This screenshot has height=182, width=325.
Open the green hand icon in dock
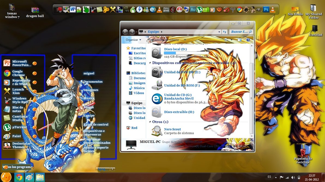tap(86, 10)
